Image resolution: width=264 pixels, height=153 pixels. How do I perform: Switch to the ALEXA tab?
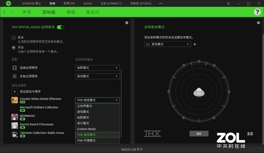click(x=88, y=3)
